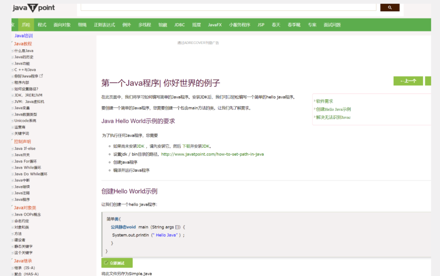Open the 摇摆 menu item
The height and width of the screenshot is (276, 440).
[197, 25]
